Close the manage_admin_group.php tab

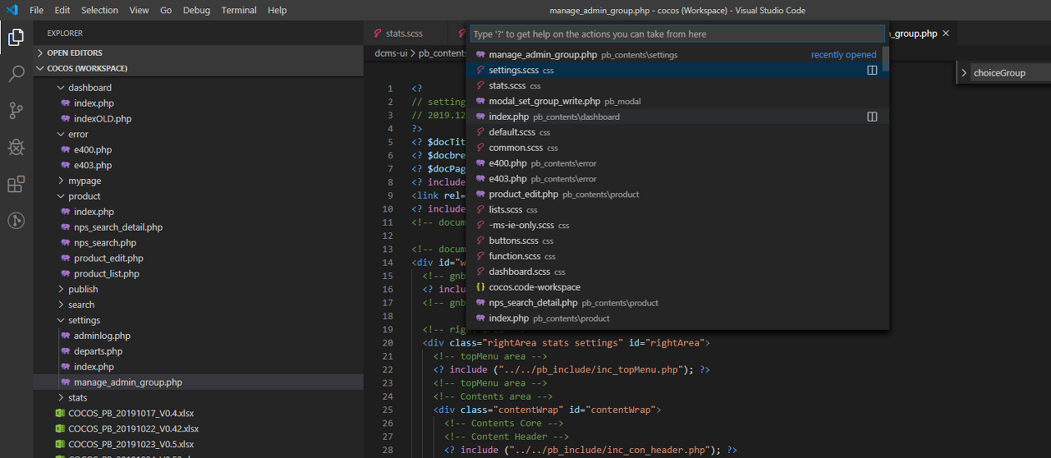pos(946,34)
